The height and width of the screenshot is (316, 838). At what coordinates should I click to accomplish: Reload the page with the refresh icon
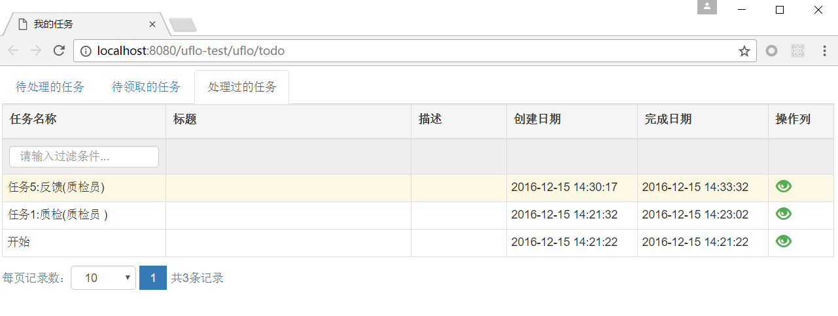coord(59,50)
